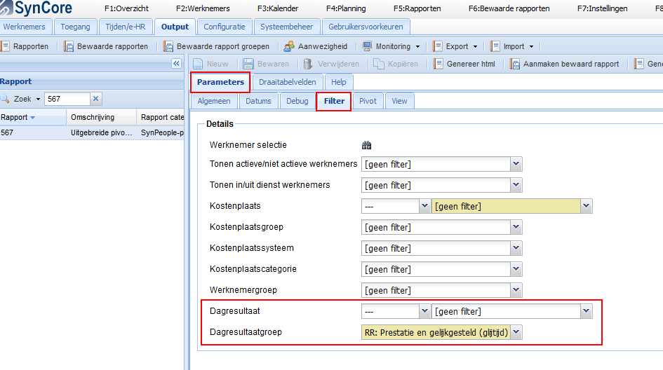
Task: Open the Export dropdown menu
Action: [456, 46]
